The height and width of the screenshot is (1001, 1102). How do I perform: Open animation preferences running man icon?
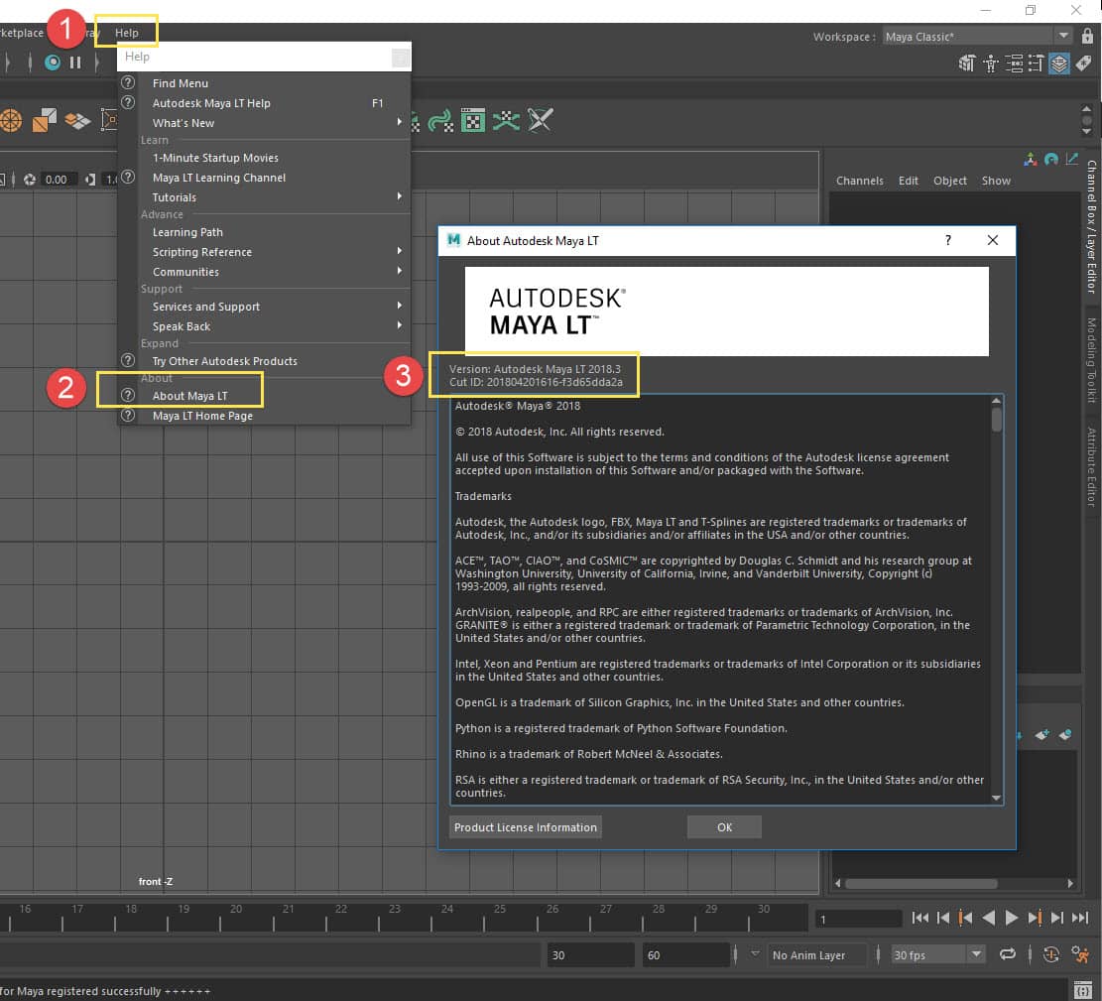click(1080, 954)
